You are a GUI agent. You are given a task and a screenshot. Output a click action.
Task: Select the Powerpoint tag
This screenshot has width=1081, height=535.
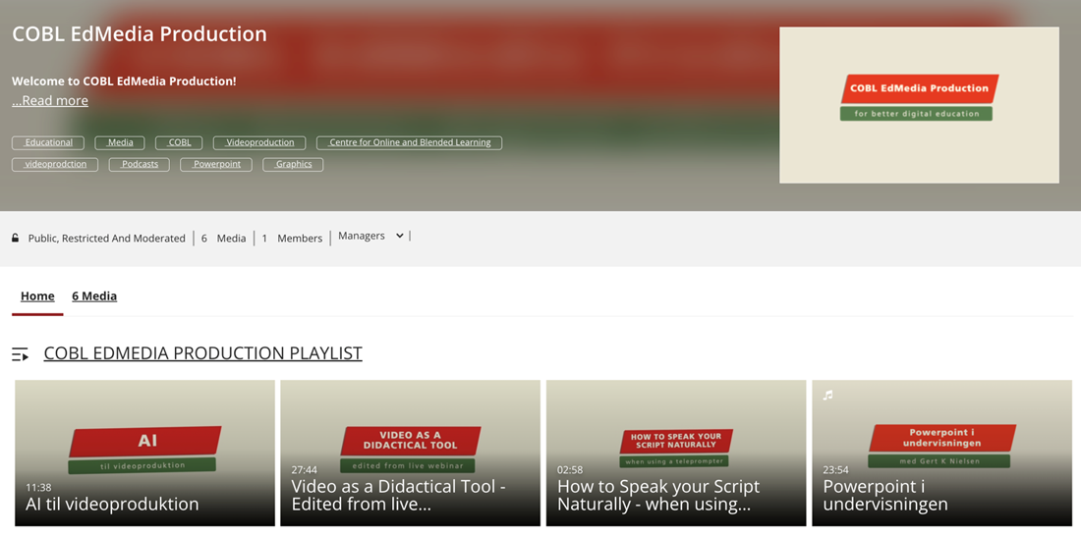point(216,165)
